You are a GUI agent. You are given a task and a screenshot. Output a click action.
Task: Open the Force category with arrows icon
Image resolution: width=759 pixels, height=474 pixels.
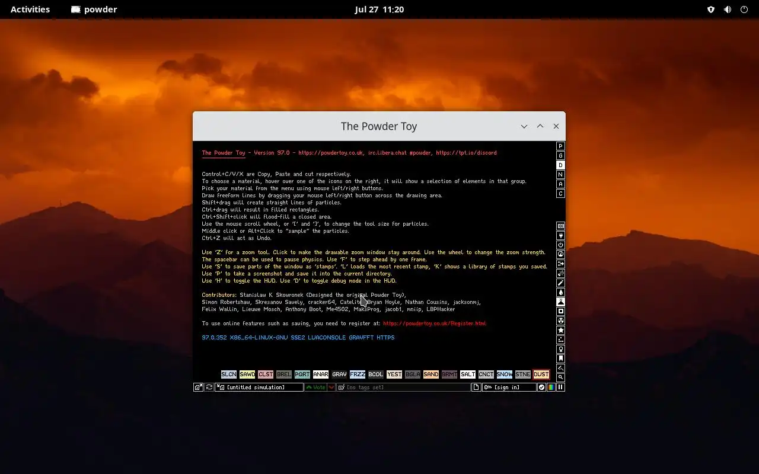[x=560, y=264]
